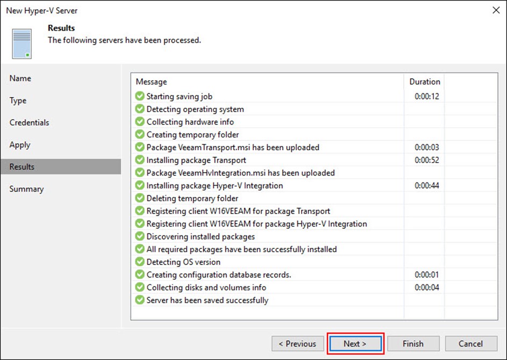Click success icon for Server has been saved
Image resolution: width=507 pixels, height=360 pixels.
(x=140, y=300)
